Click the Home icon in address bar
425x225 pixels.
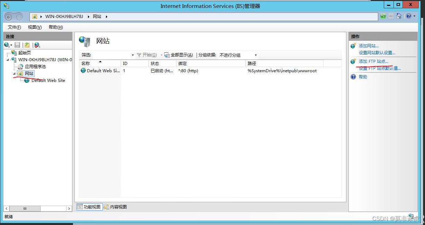[x=399, y=16]
